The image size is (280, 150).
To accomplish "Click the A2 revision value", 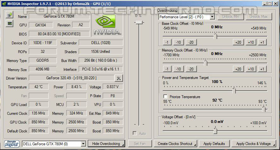I will click(81, 25).
